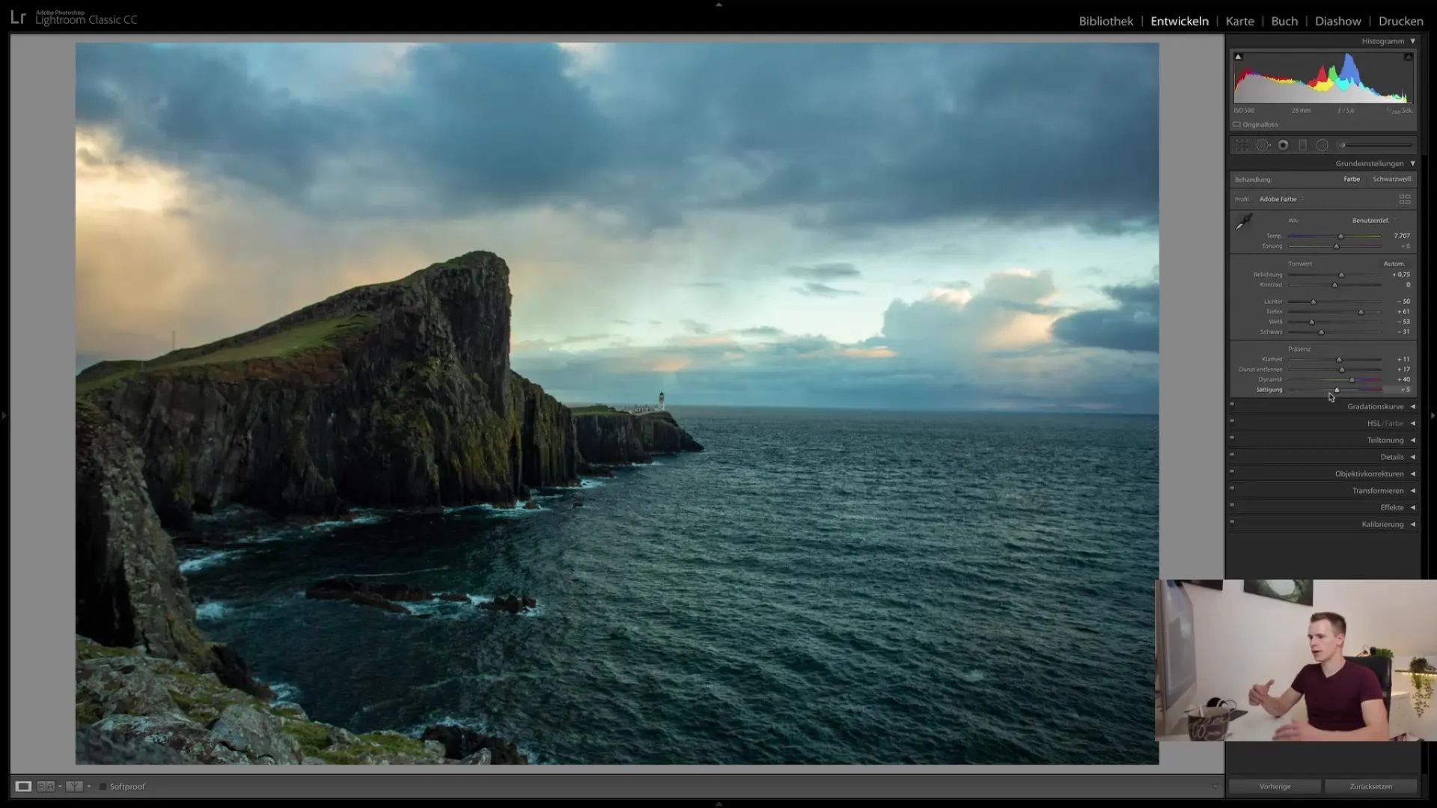This screenshot has width=1437, height=808.
Task: Open the Diashow module
Action: click(1337, 21)
